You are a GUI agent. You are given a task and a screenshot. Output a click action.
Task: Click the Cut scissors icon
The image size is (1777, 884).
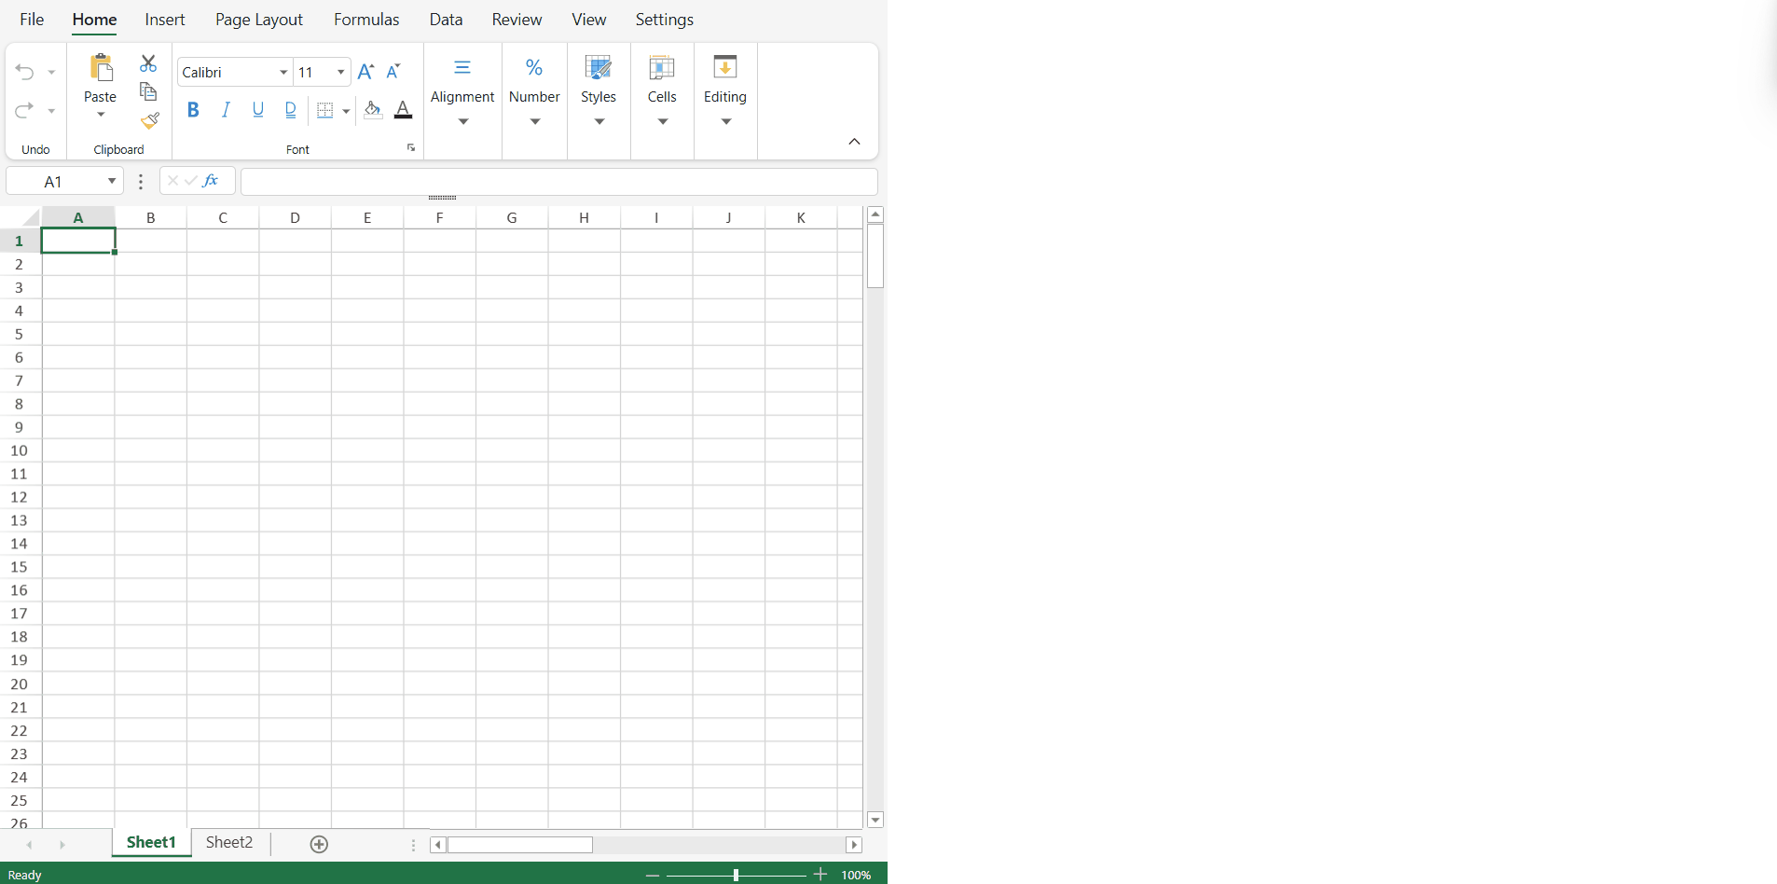[x=148, y=63]
